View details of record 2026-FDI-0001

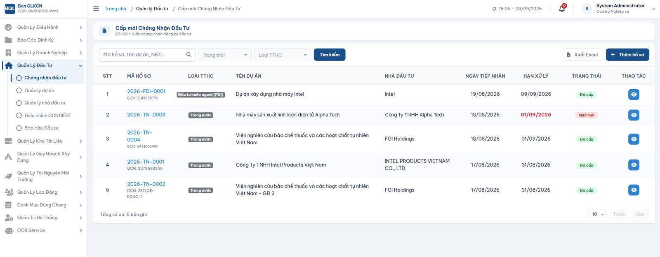(634, 94)
